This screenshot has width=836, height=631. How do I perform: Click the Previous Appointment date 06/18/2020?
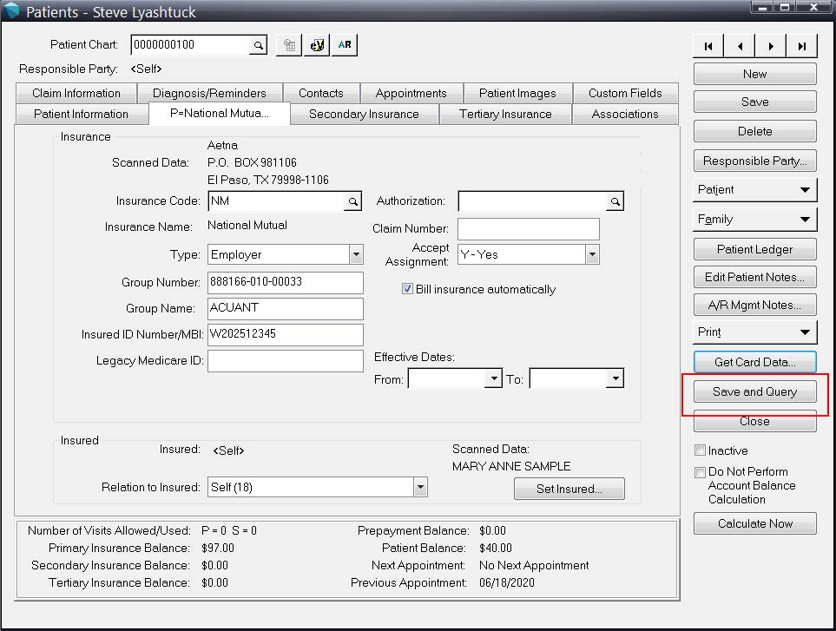tap(506, 582)
